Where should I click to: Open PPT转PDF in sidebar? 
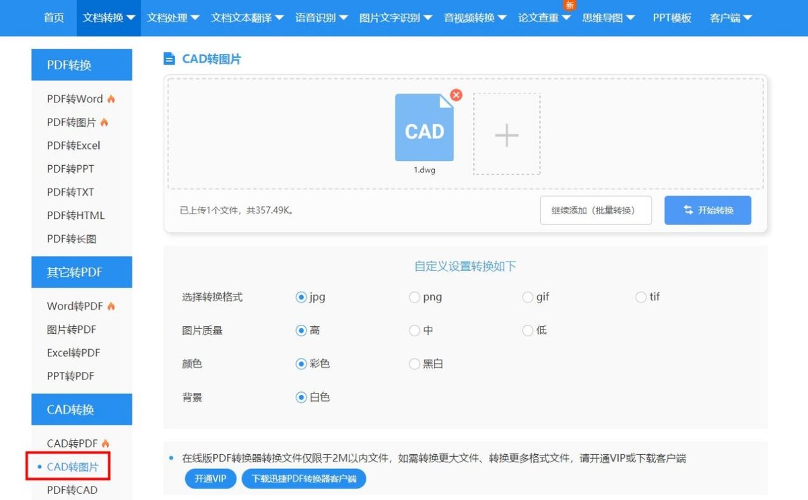(x=71, y=376)
